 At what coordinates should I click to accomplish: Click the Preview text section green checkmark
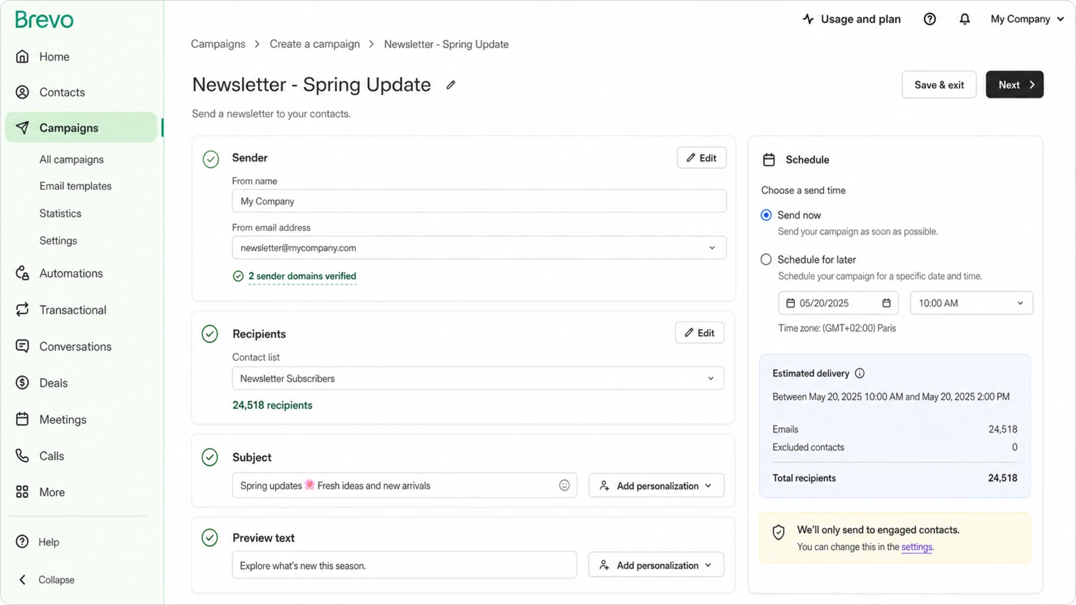pyautogui.click(x=210, y=538)
